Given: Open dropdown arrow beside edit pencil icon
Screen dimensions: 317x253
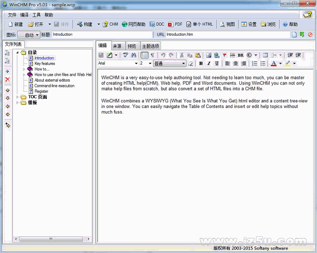Looking at the screenshot, I should [x=116, y=55].
